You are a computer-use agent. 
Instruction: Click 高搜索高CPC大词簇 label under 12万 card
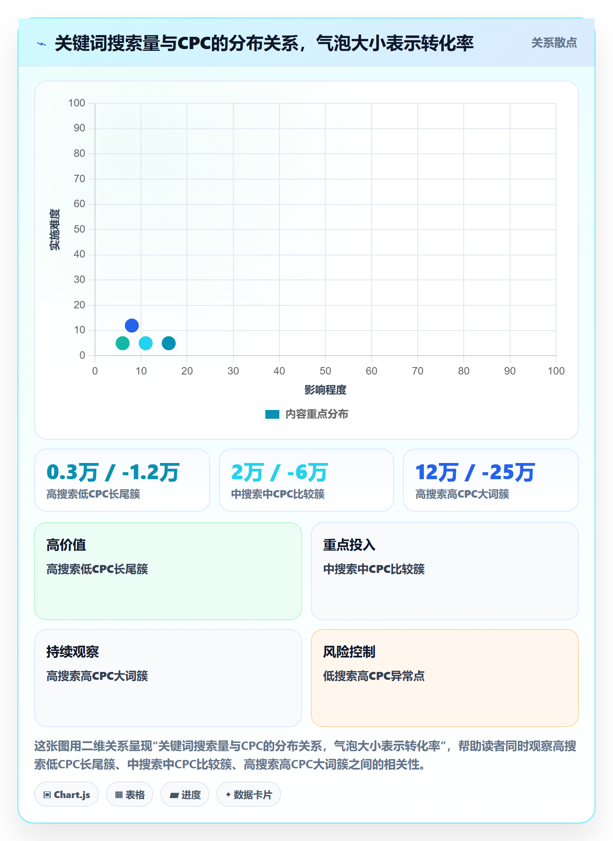tap(462, 495)
